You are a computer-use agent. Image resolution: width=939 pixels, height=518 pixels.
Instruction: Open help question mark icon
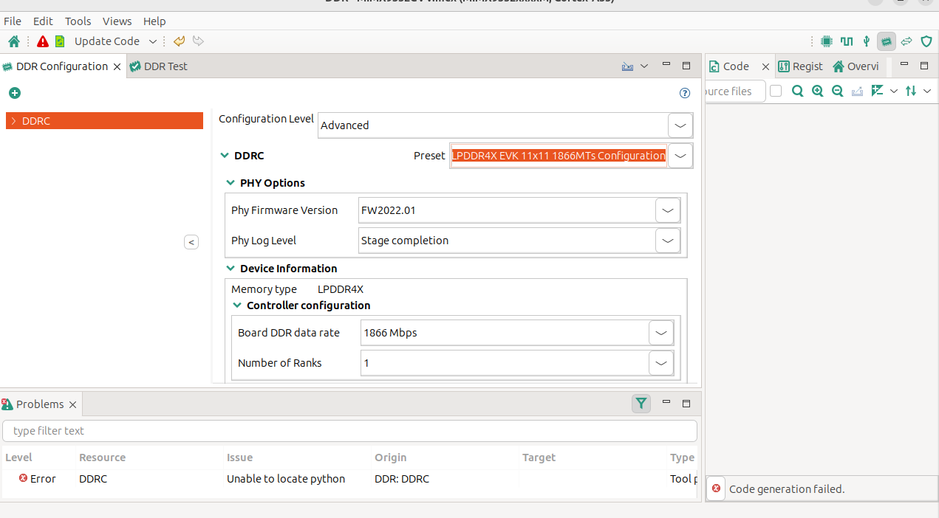(x=685, y=93)
